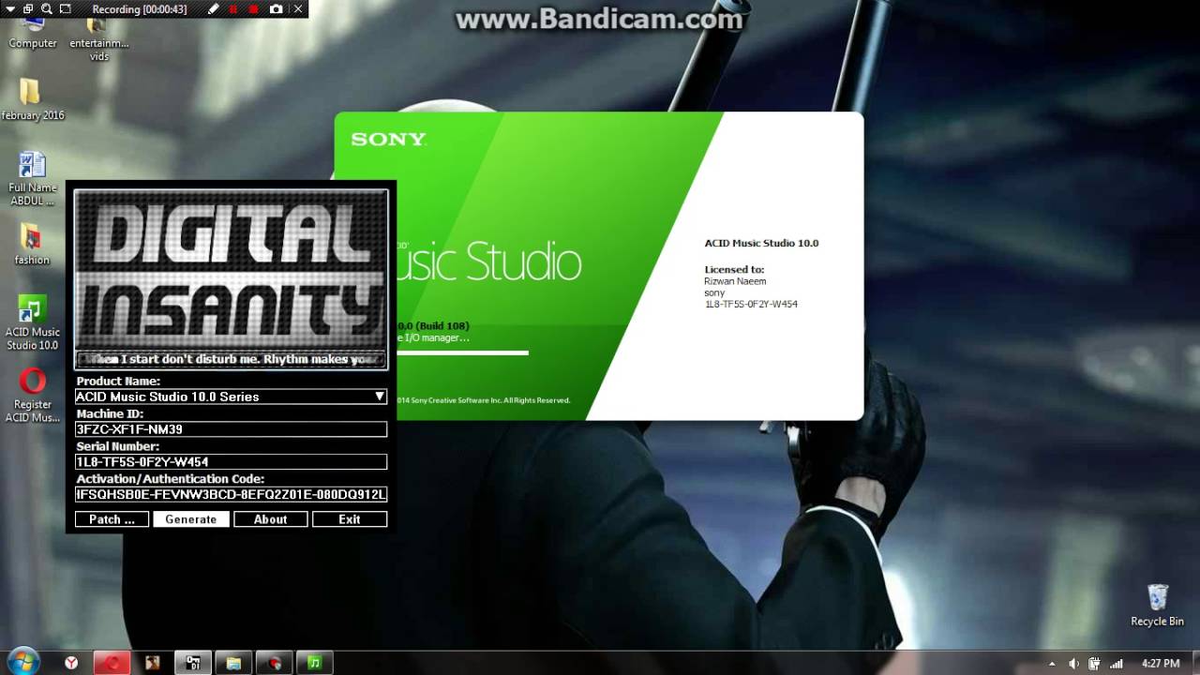Screen dimensions: 1200x675
Task: Click the Patch button in keygen
Action: tap(112, 519)
